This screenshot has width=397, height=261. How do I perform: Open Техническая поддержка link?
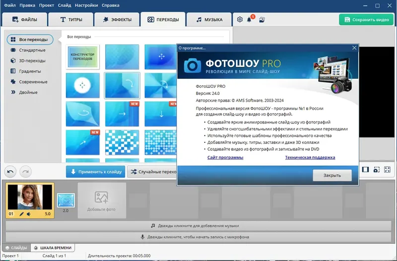point(310,157)
